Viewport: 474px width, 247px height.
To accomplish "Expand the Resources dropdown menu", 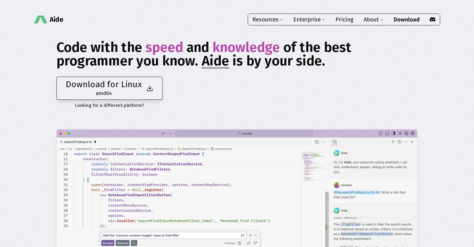I will [x=268, y=19].
